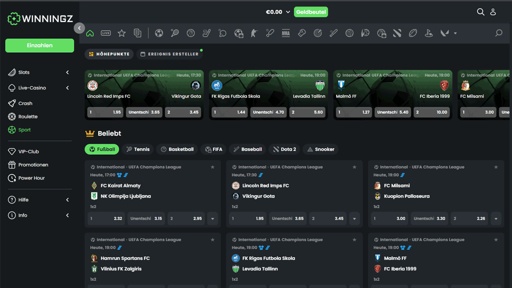Select the darts target icon
The width and height of the screenshot is (512, 288).
(x=318, y=33)
